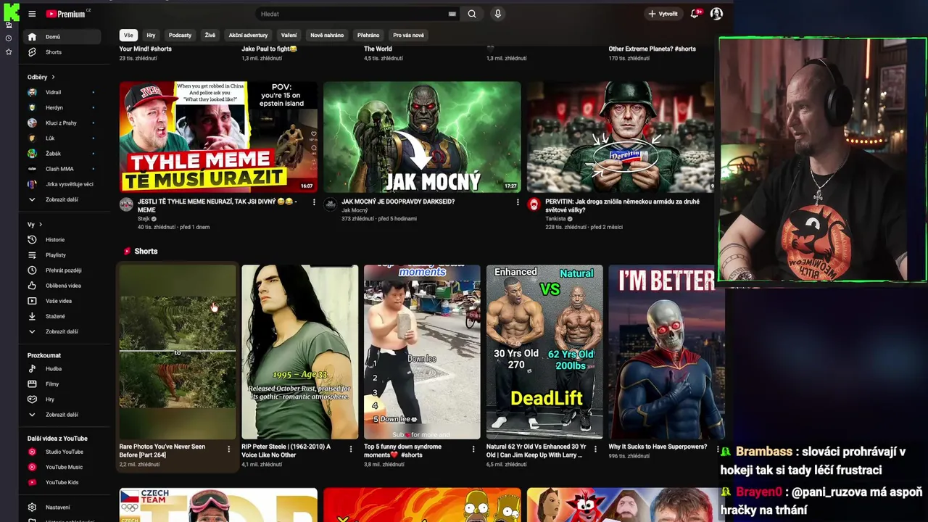
Task: Click PERVITIN video title text
Action: [x=622, y=205]
